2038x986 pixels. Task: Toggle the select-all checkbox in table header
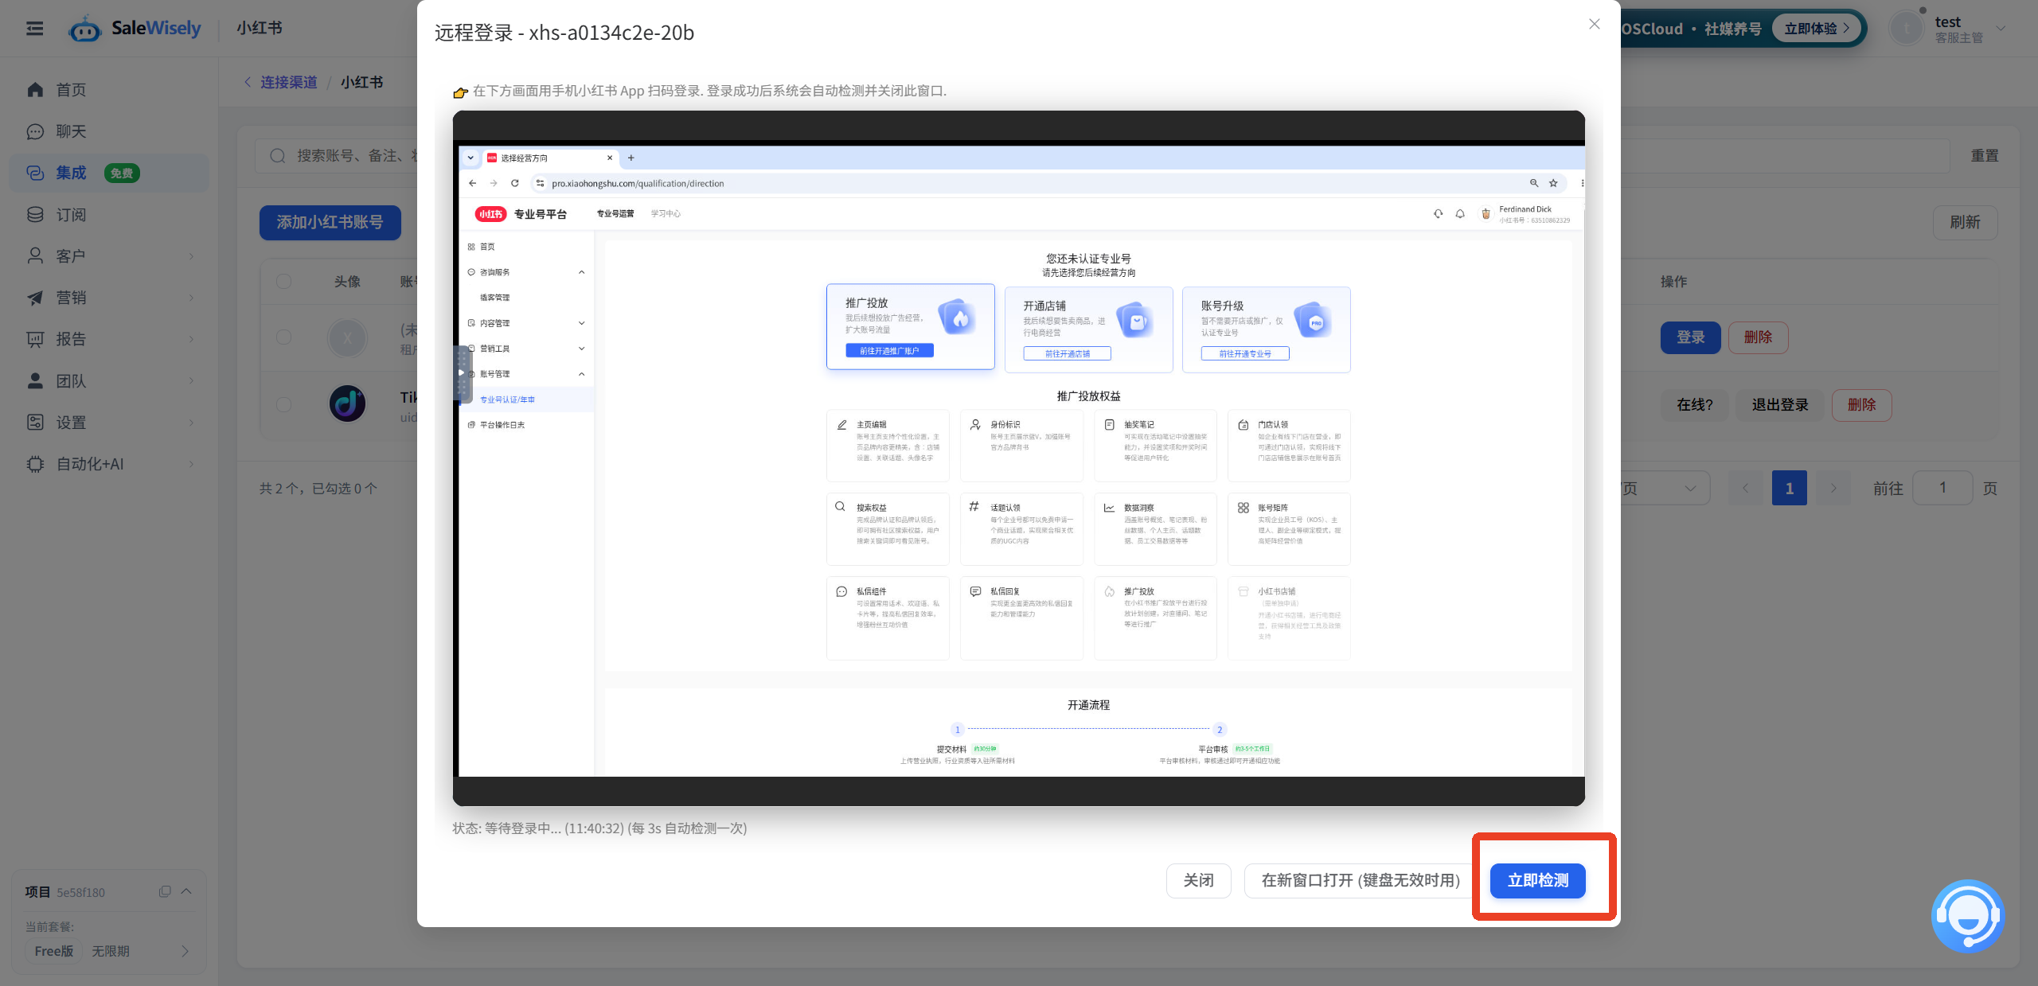[283, 281]
